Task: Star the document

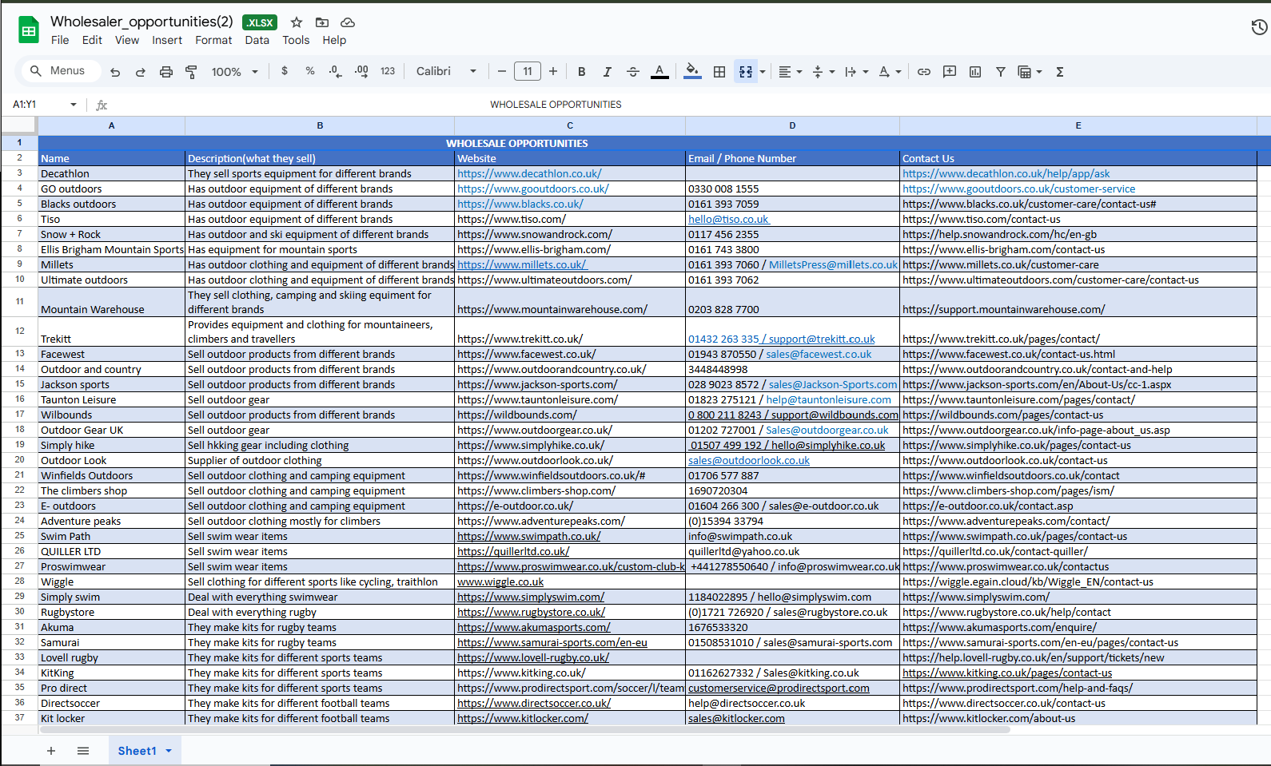Action: pyautogui.click(x=297, y=22)
